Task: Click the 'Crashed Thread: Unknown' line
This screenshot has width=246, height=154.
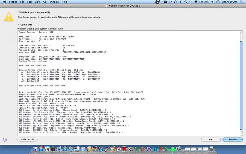Action: pyautogui.click(x=33, y=61)
